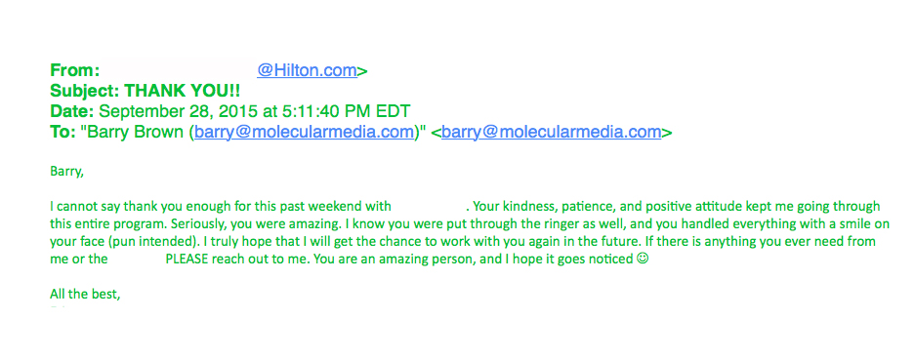Open the barry@molecularmedia.com link inside angle brackets
914x360 pixels.
coord(551,133)
